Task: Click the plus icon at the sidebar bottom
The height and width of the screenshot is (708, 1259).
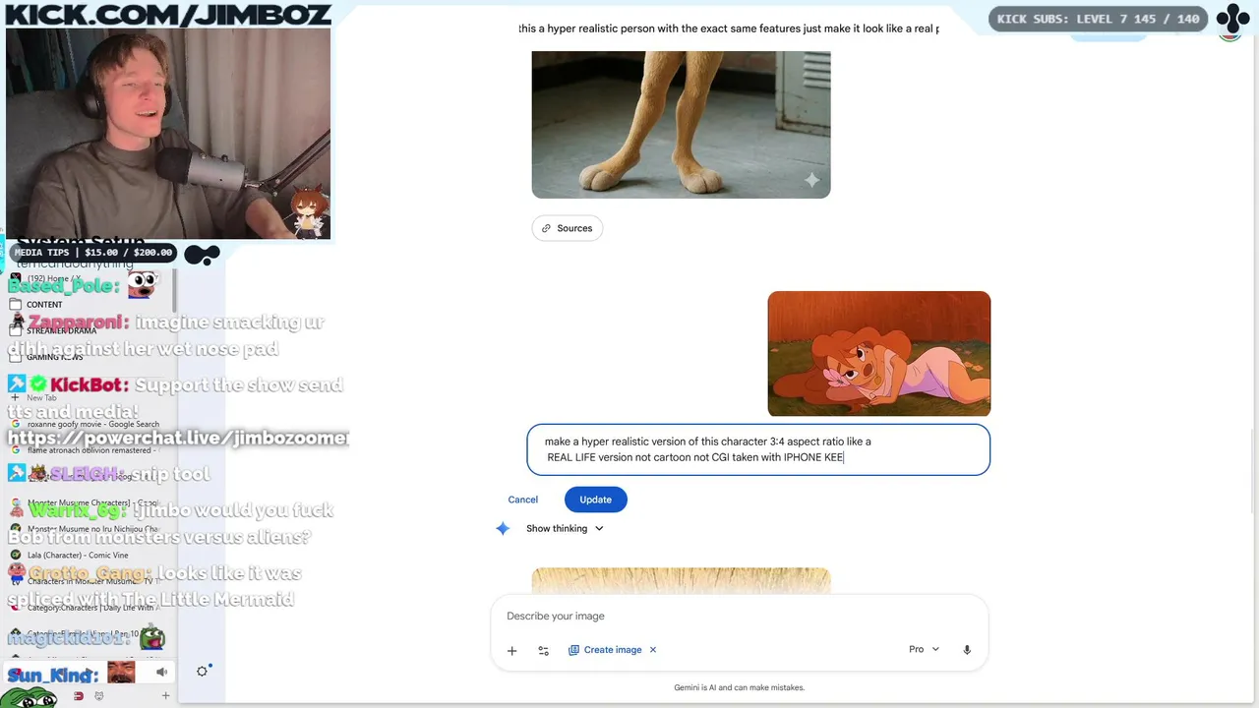Action: (165, 696)
